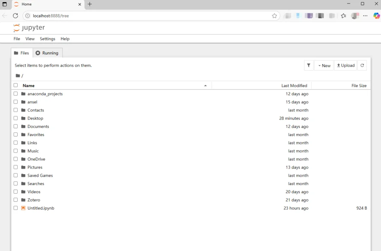
Task: Open the Settings menu
Action: click(48, 39)
